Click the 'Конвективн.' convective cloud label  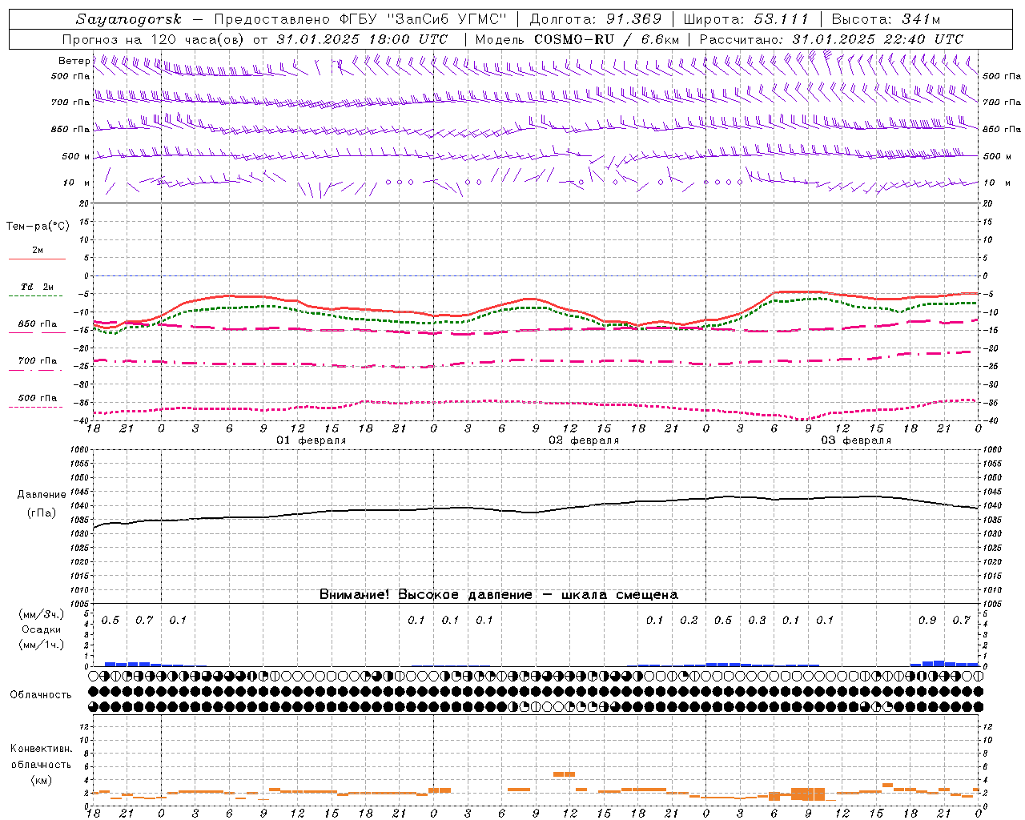41,749
